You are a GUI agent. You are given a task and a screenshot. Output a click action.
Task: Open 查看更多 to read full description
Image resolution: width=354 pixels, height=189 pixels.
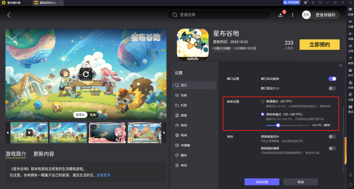click(x=103, y=175)
